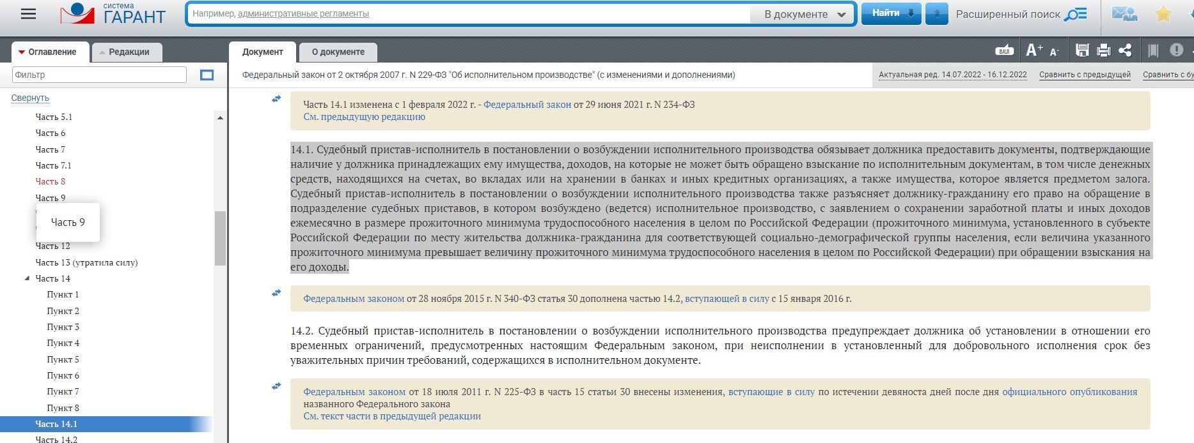Viewport: 1194px width, 443px height.
Task: Add a bookmark with bookmark icon
Action: point(1153,50)
